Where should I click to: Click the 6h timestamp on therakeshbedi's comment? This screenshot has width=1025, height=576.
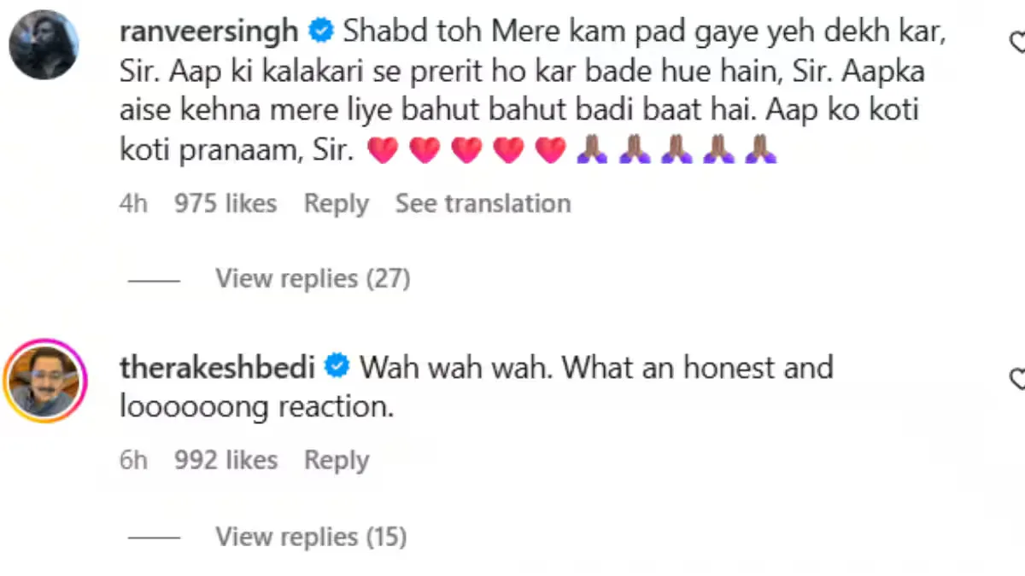132,460
